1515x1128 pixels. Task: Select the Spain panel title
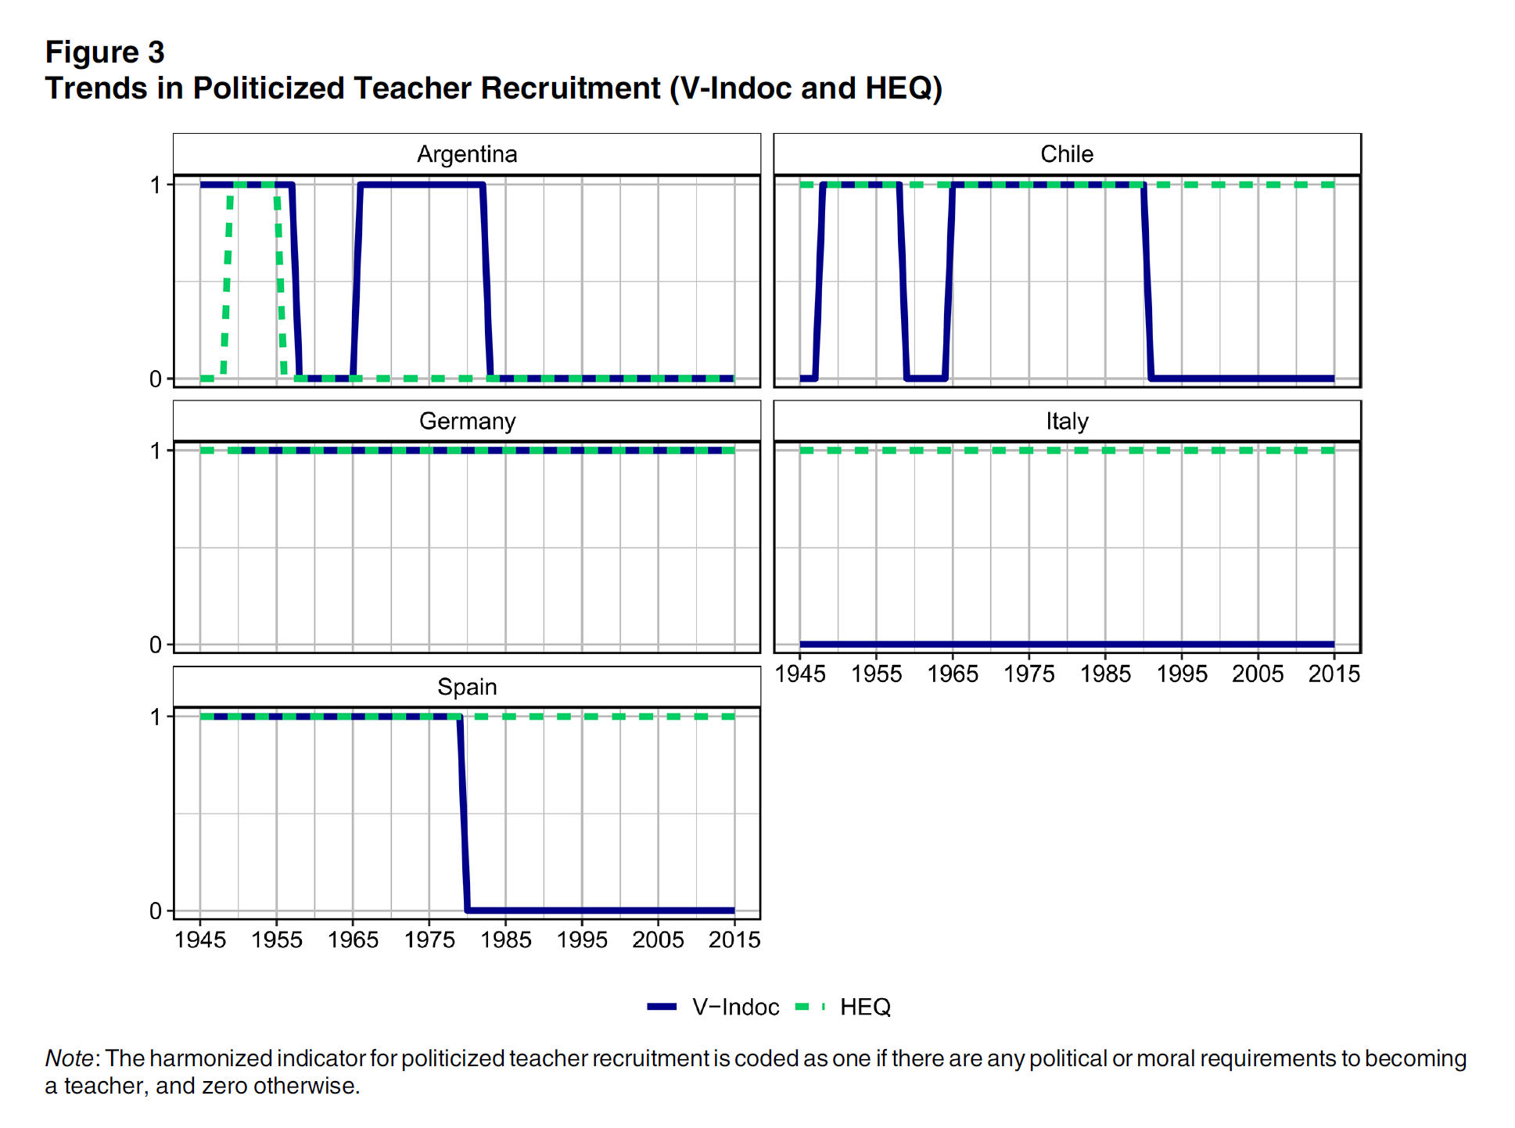point(467,687)
